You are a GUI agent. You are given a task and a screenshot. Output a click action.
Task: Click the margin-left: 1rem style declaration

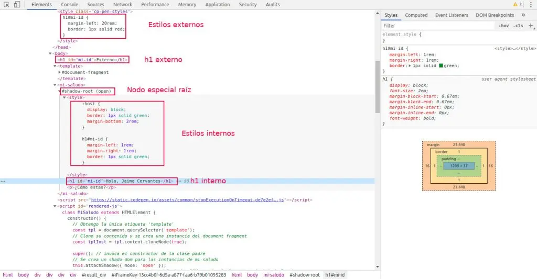click(x=413, y=55)
